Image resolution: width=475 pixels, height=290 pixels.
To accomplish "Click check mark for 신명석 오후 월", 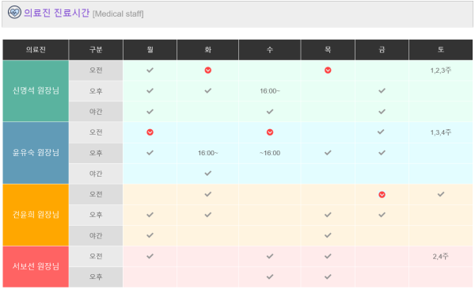I will tap(150, 90).
